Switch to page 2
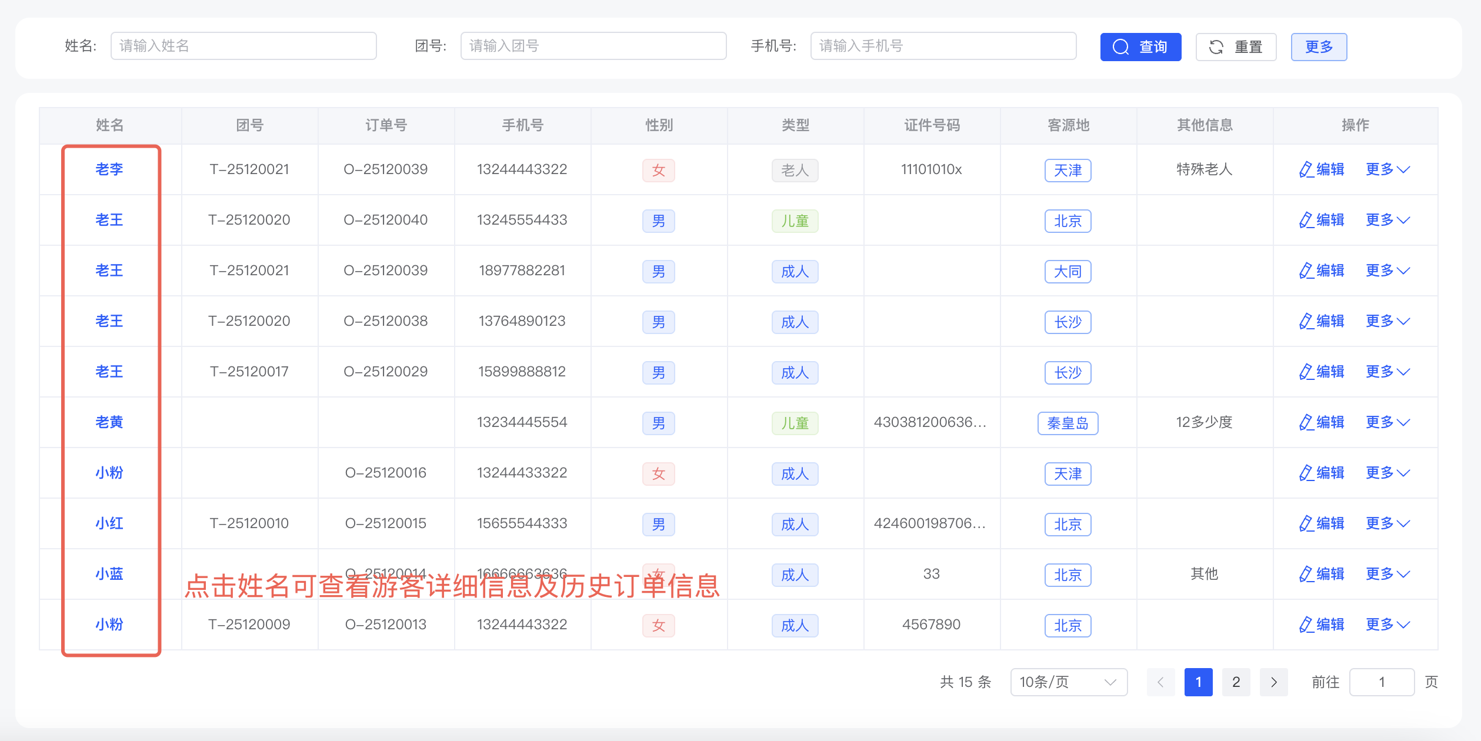Viewport: 1481px width, 741px height. click(1236, 682)
